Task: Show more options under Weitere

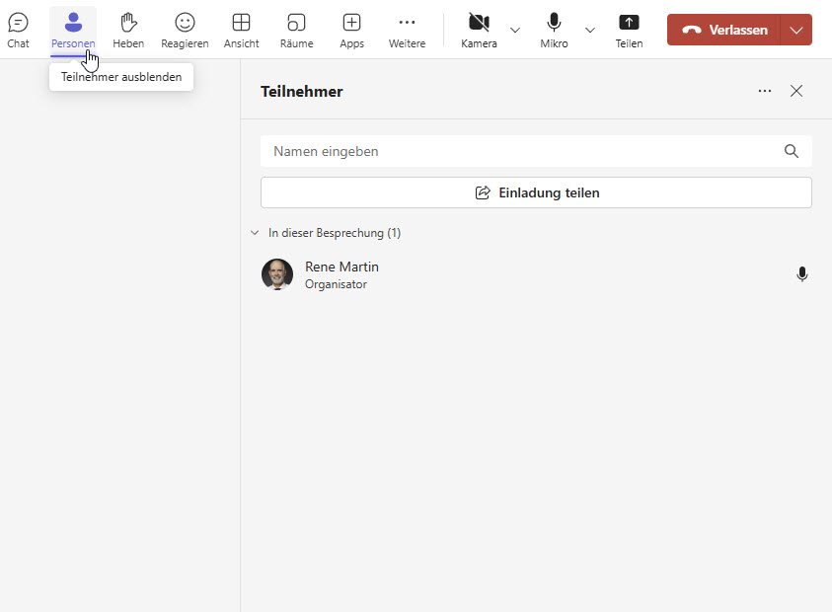Action: [x=407, y=31]
